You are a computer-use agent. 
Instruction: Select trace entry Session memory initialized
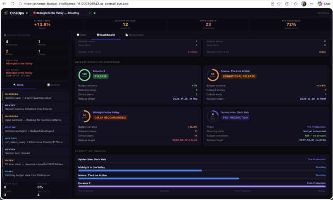[36, 107]
